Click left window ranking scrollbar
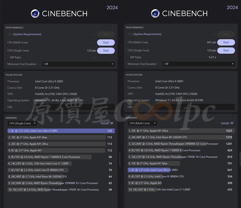 (120, 159)
